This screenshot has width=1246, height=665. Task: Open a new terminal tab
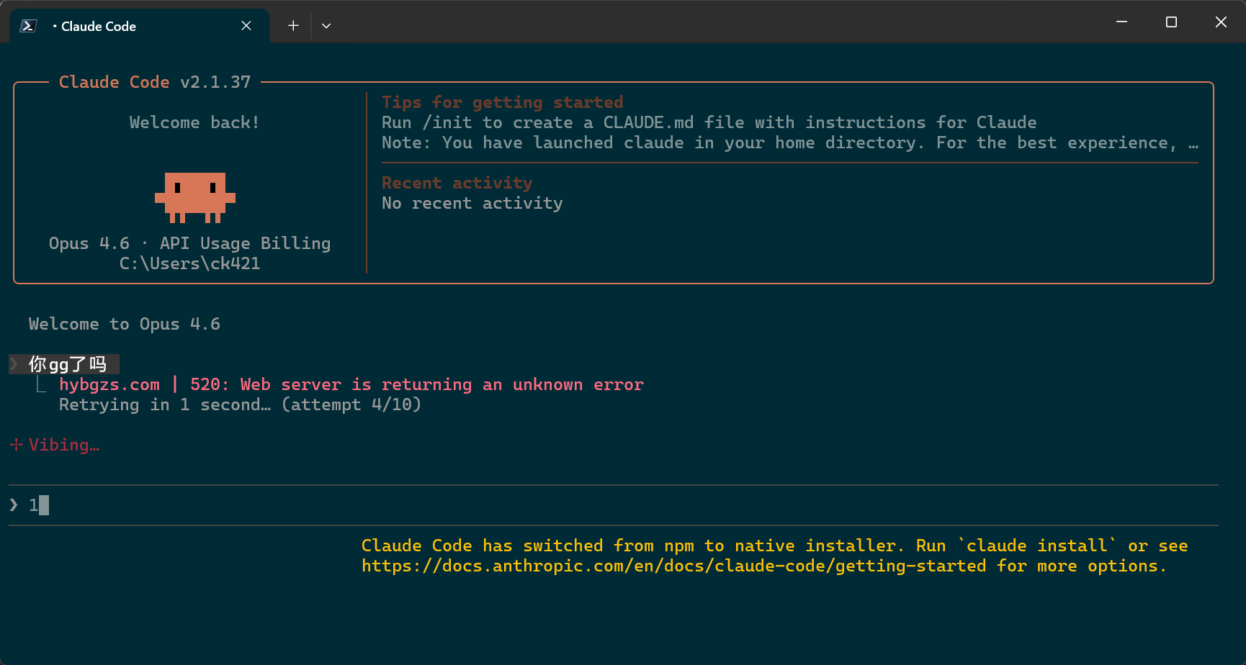(x=293, y=26)
